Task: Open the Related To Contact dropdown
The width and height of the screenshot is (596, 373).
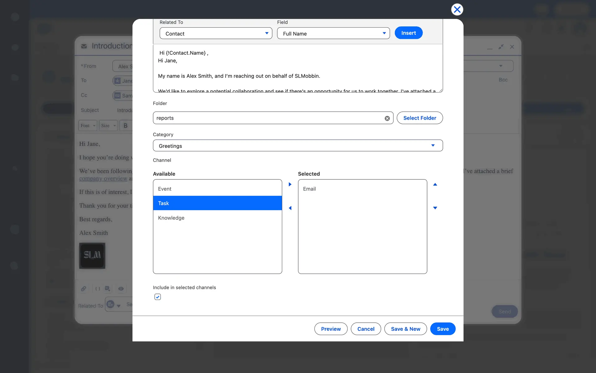Action: coord(216,33)
